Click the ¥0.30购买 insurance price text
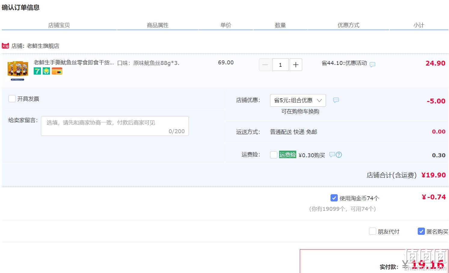Viewport: 449px width, 273px height. (x=312, y=155)
